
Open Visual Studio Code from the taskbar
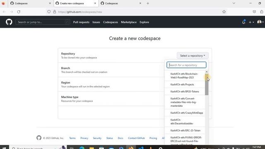point(141,148)
